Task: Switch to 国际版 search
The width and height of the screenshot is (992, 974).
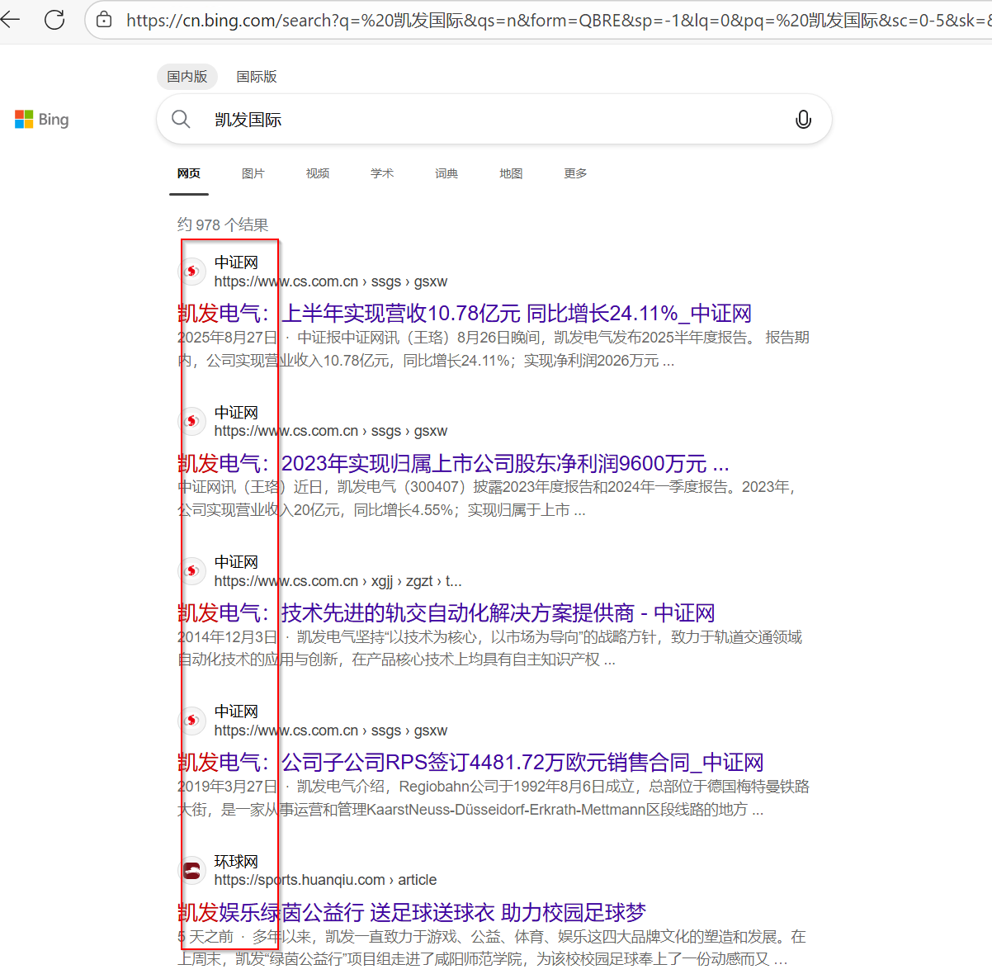Action: (257, 77)
